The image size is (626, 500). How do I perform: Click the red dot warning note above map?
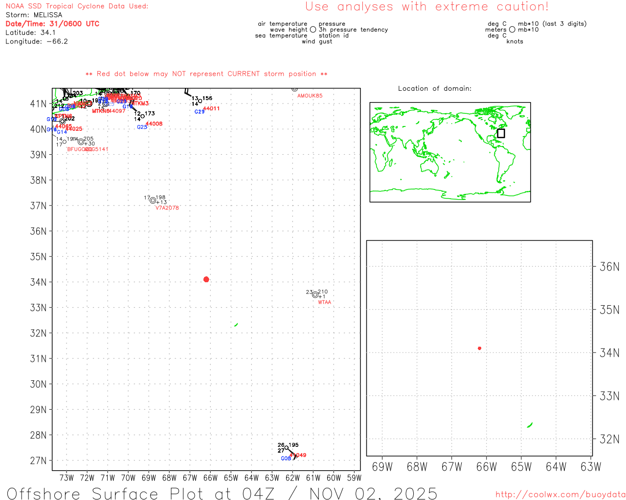(x=206, y=74)
